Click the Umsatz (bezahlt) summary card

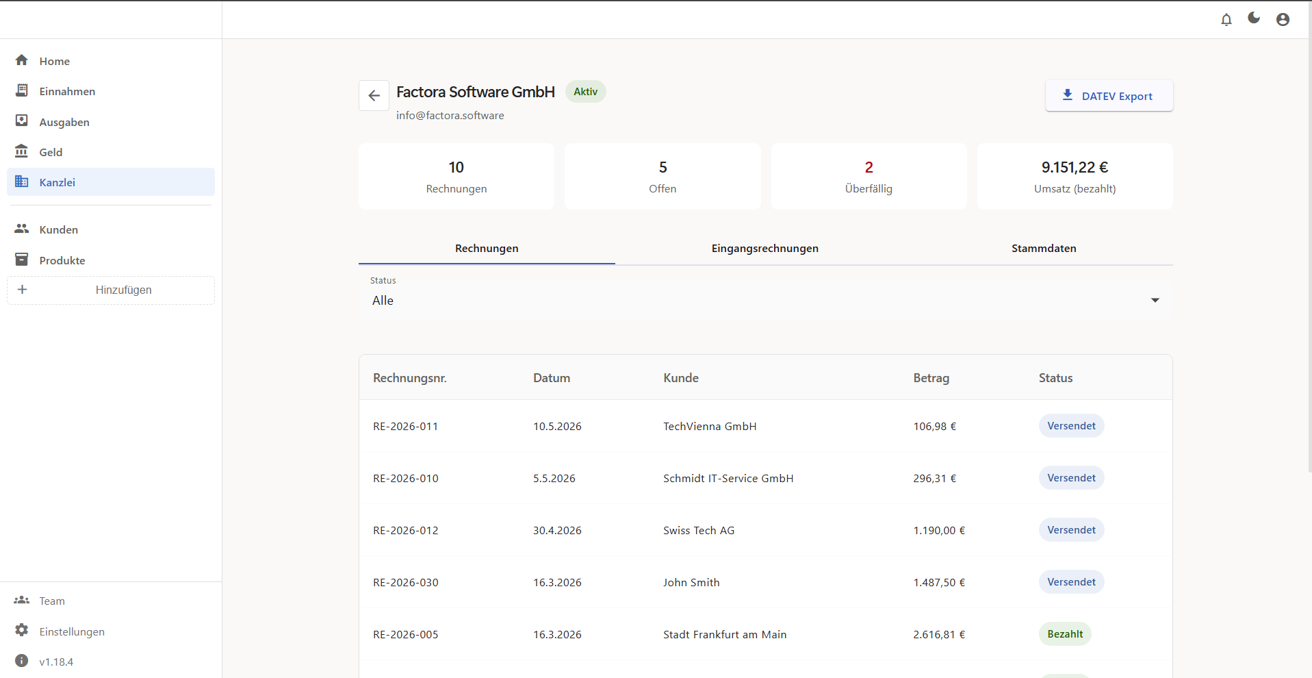click(x=1075, y=177)
